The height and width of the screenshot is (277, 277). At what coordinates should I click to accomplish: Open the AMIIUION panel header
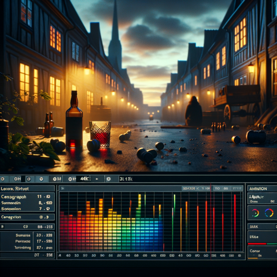pos(262,188)
